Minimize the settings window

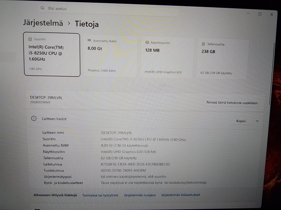[x=248, y=13]
